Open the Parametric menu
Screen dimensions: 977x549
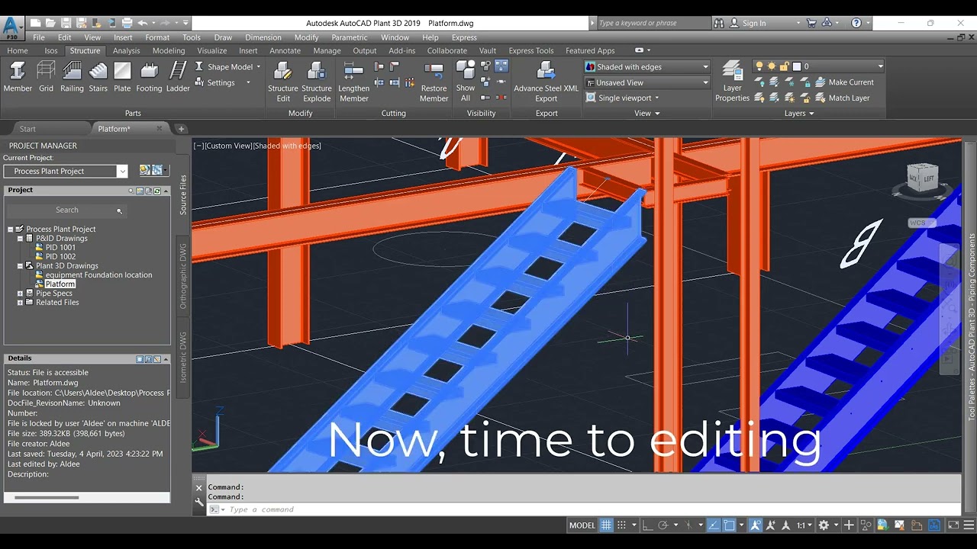[x=349, y=37]
